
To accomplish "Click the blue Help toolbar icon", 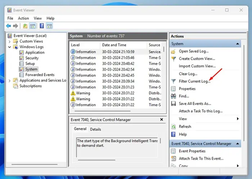I will 42,26.
